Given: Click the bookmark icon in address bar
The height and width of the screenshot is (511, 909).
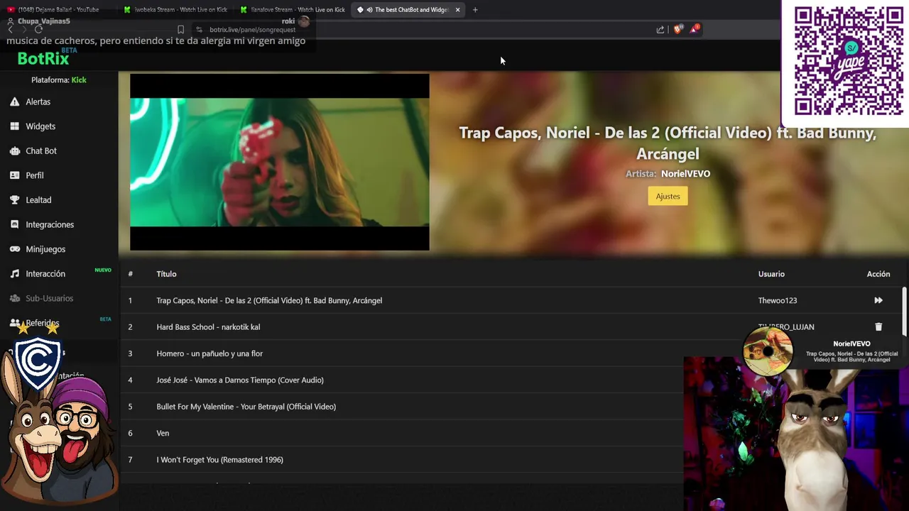Looking at the screenshot, I should coord(180,30).
